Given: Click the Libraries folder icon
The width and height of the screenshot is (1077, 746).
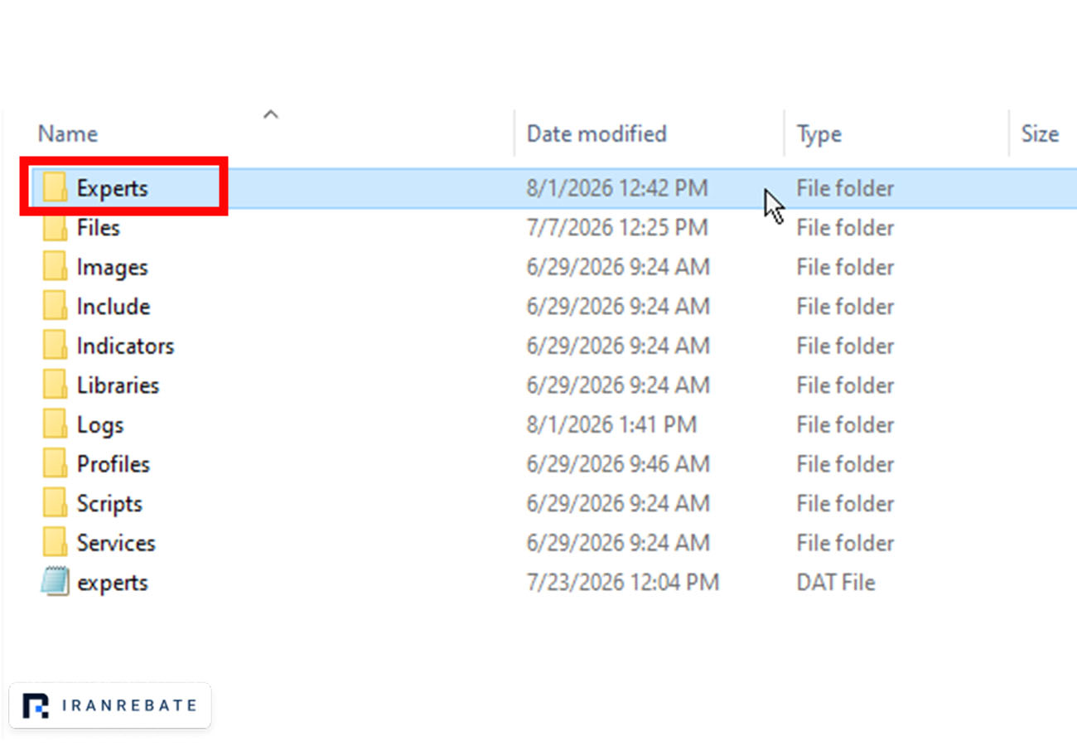Looking at the screenshot, I should [x=55, y=385].
